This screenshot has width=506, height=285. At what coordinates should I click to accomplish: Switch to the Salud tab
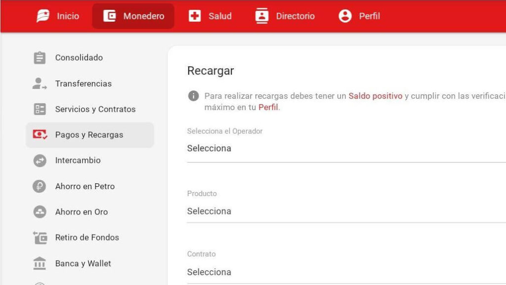210,16
